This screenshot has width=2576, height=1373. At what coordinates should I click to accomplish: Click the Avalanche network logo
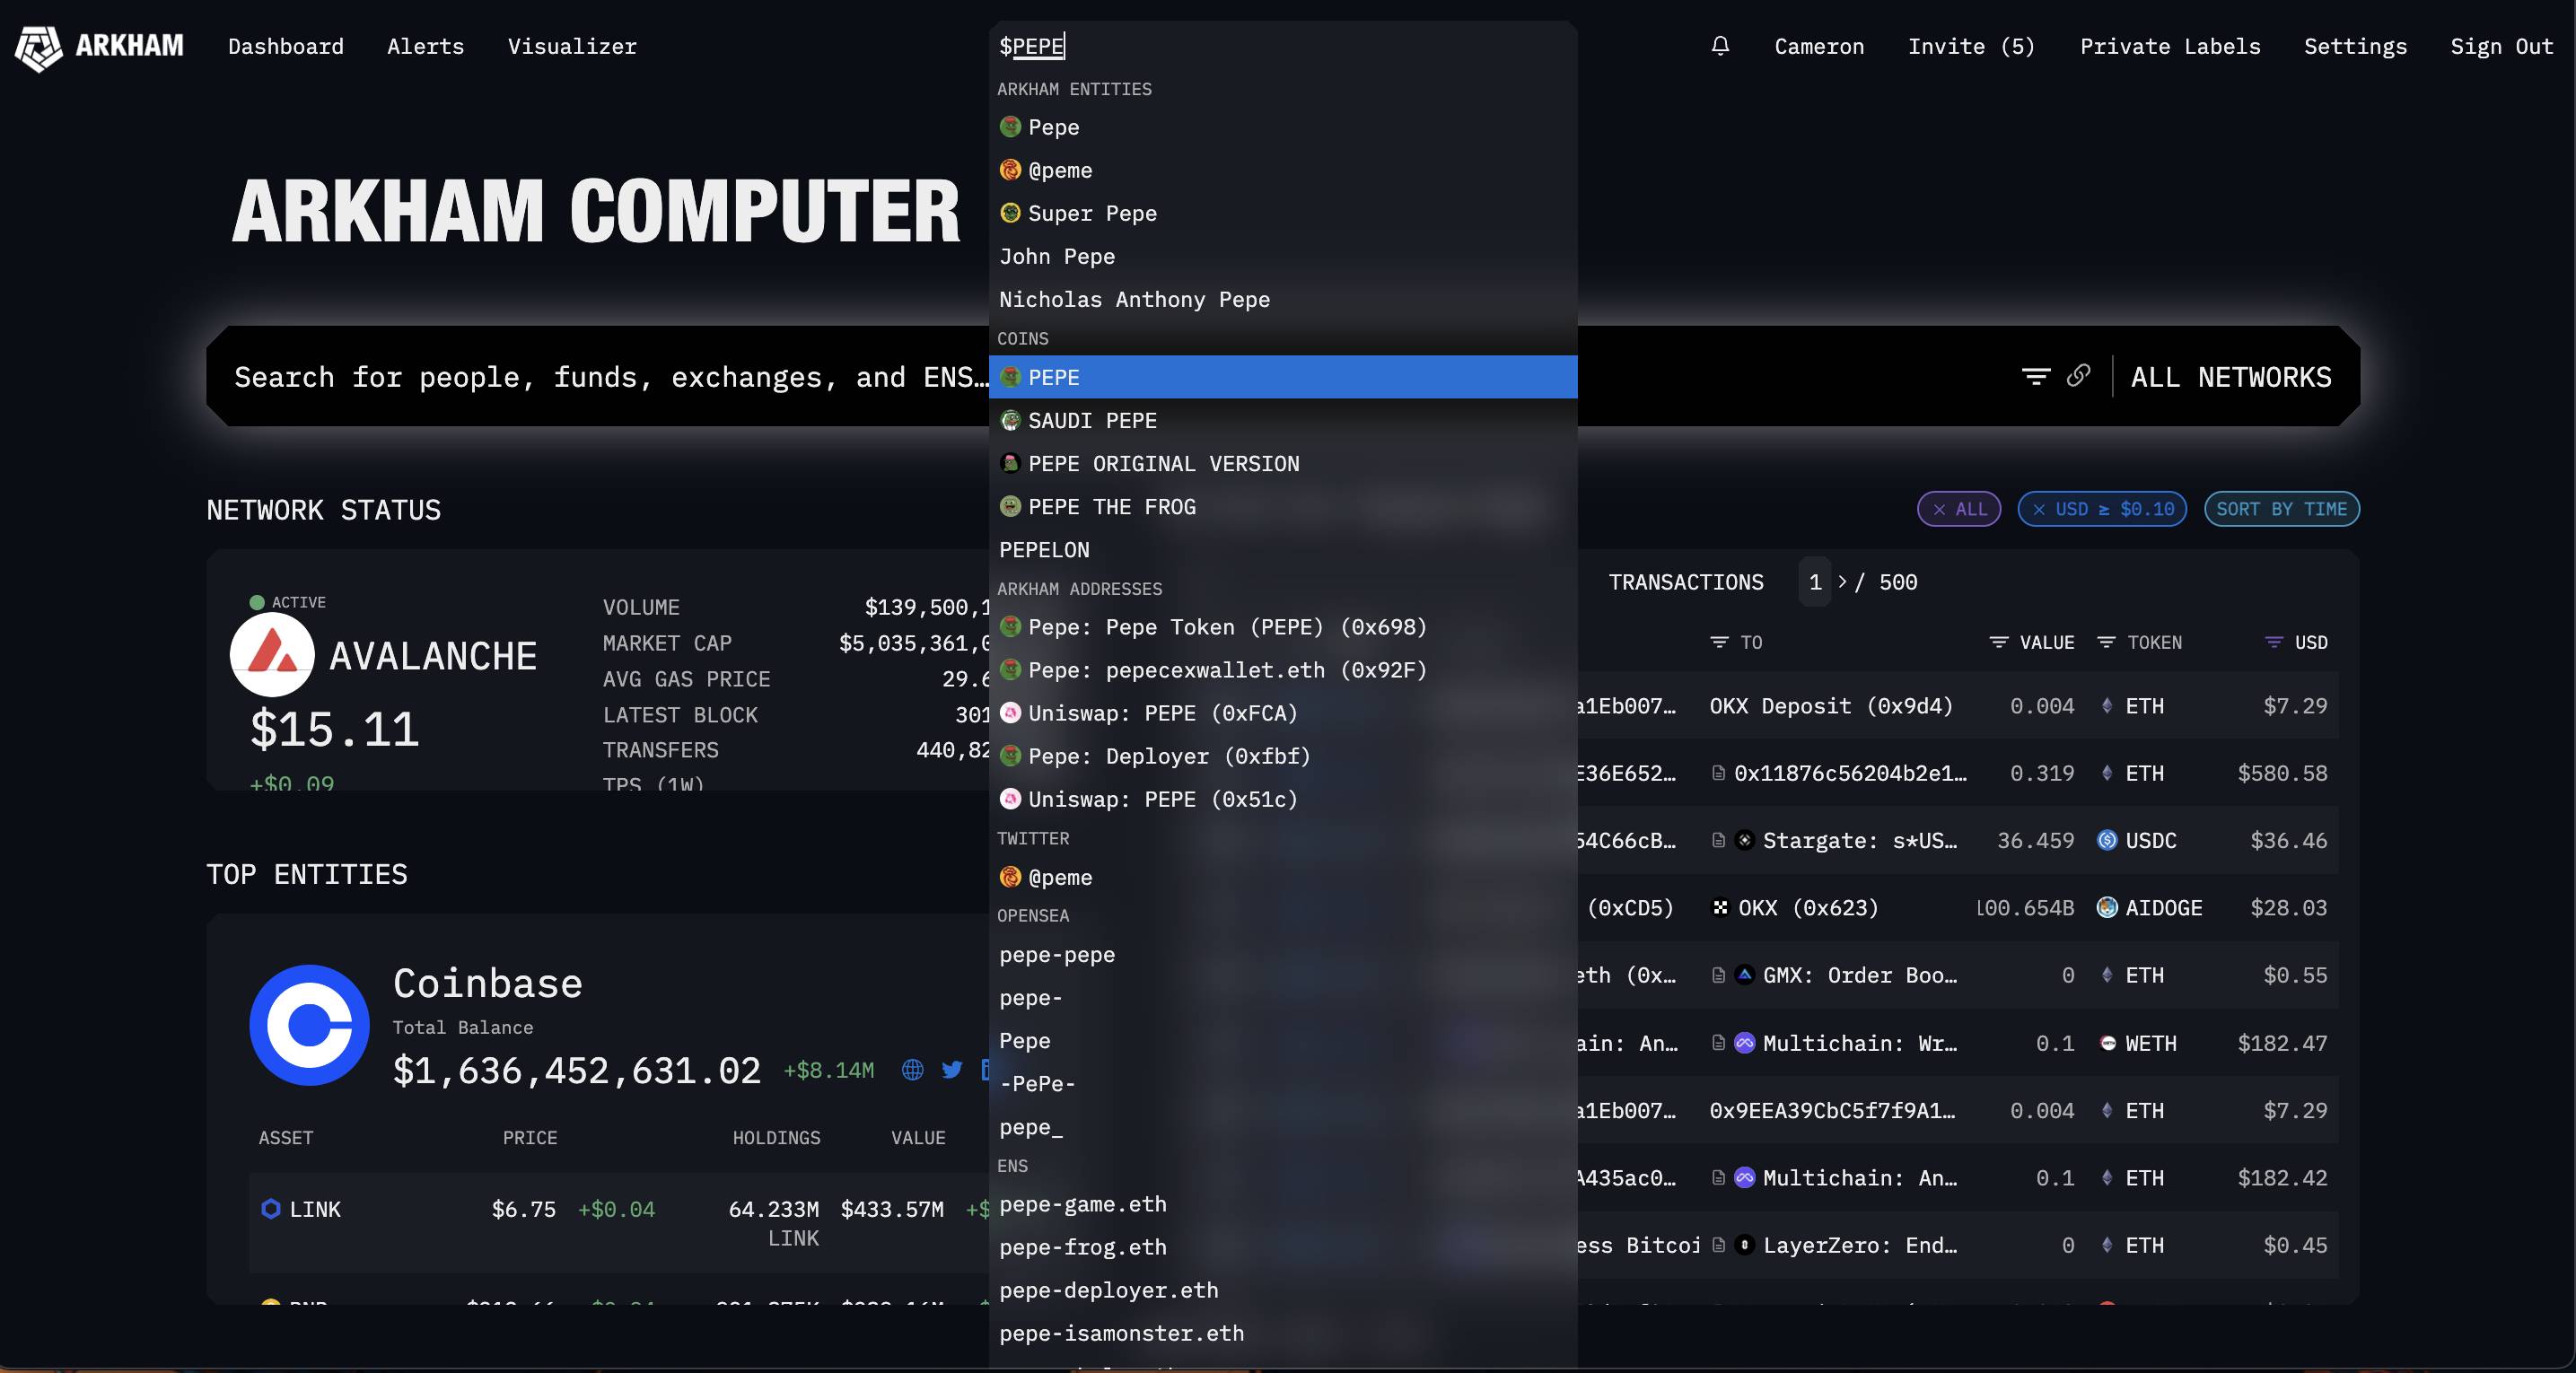pos(272,655)
